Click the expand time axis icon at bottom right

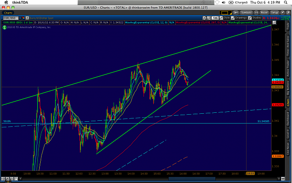[x=283, y=179]
